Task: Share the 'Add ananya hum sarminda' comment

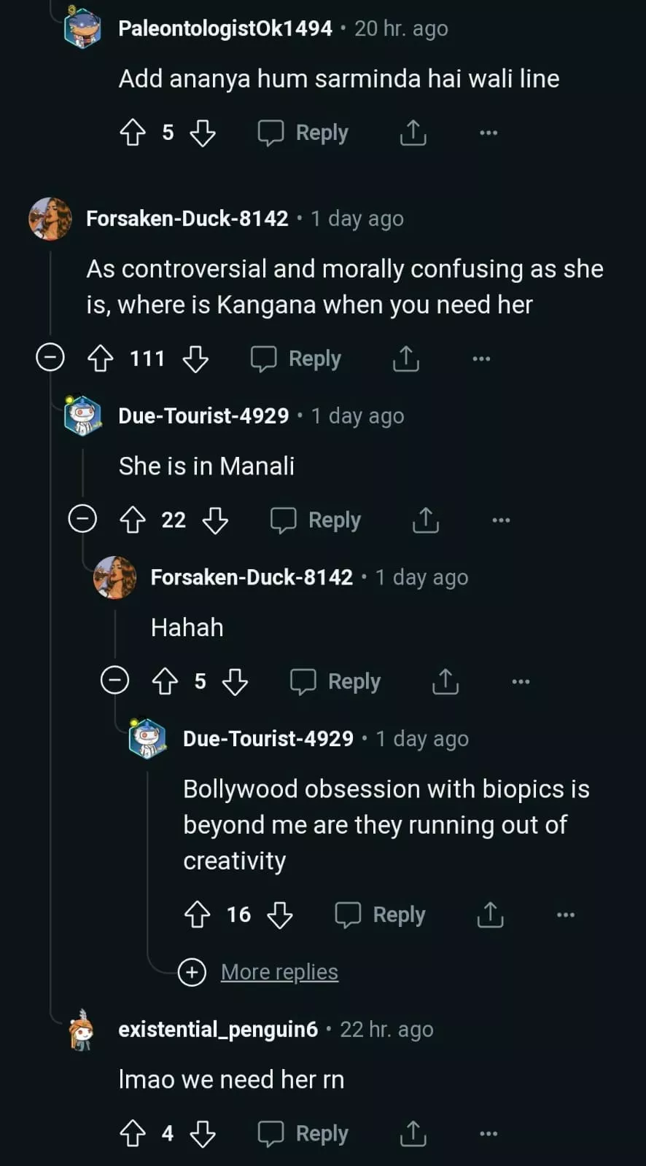Action: (413, 133)
